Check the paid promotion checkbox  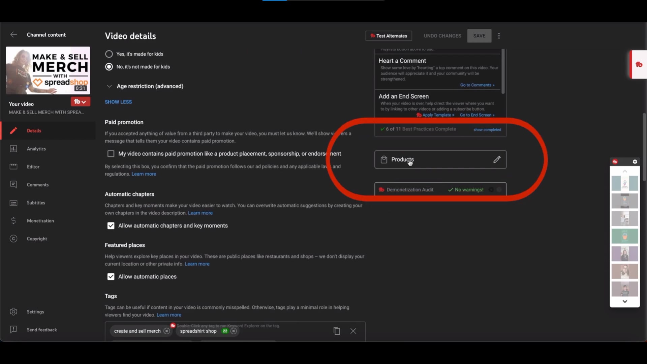pos(111,154)
